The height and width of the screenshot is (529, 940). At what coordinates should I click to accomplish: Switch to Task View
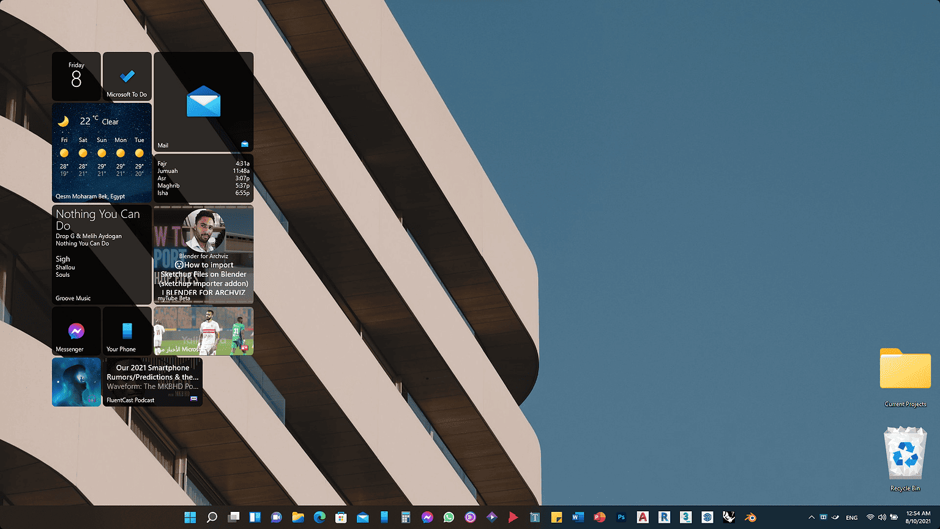point(233,517)
